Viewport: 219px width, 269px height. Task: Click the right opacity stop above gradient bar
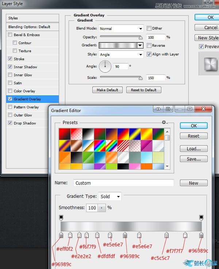coord(201,218)
